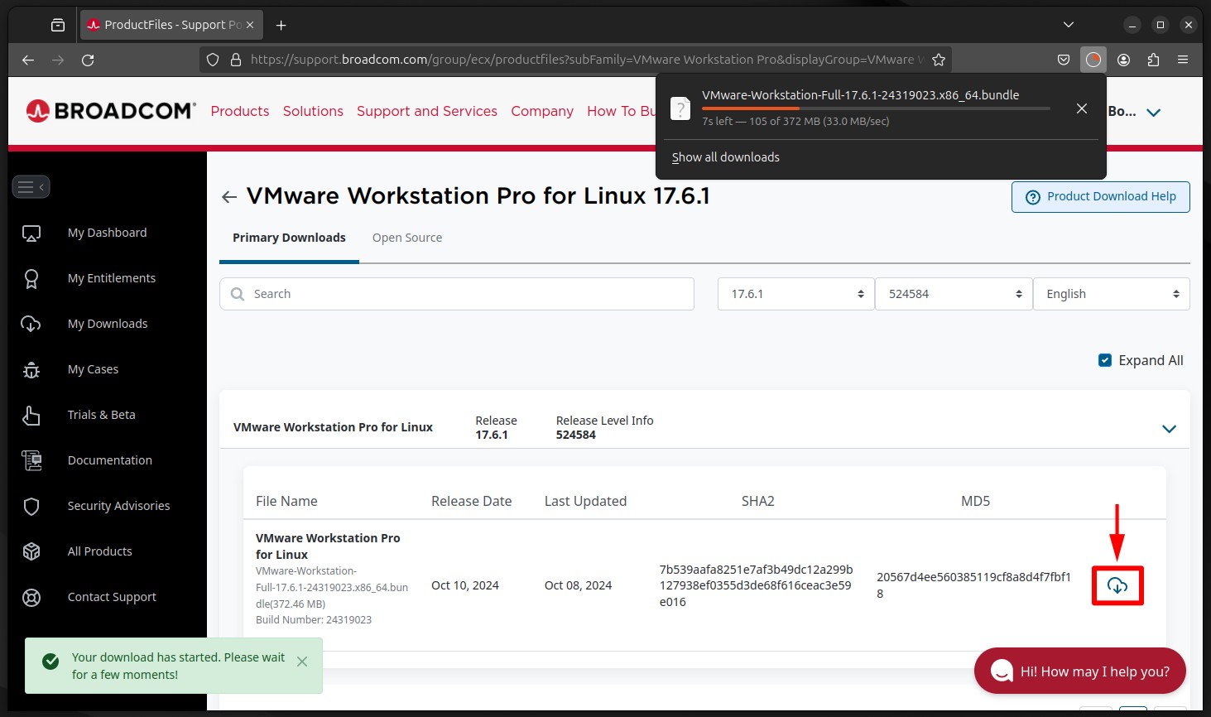Click the SHA2 column header

point(758,501)
